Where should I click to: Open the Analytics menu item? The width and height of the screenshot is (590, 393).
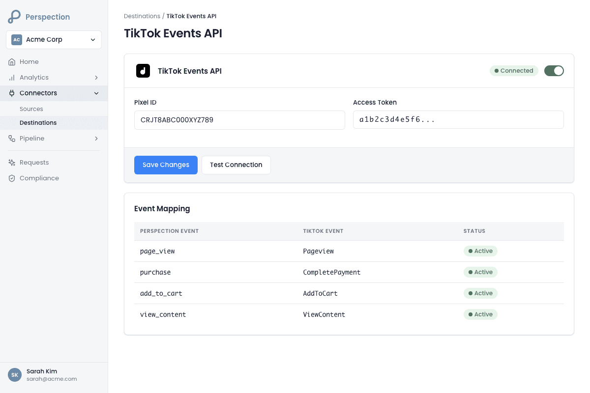54,78
